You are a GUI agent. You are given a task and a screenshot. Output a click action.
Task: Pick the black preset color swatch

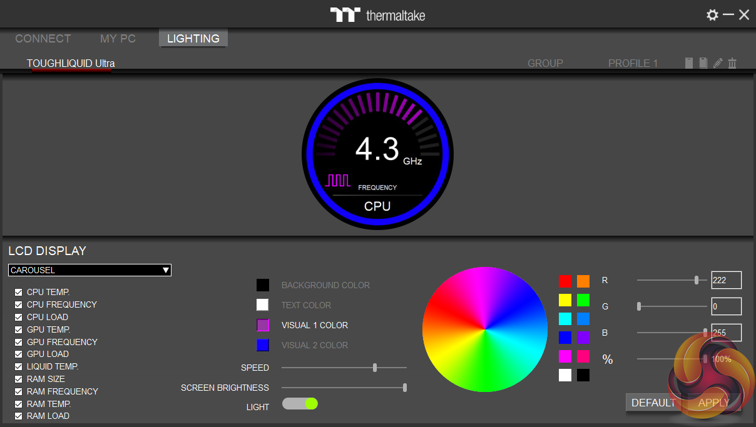pos(583,375)
